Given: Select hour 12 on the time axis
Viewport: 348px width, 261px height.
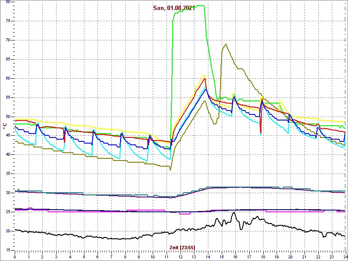Looking at the screenshot, I should 181,257.
